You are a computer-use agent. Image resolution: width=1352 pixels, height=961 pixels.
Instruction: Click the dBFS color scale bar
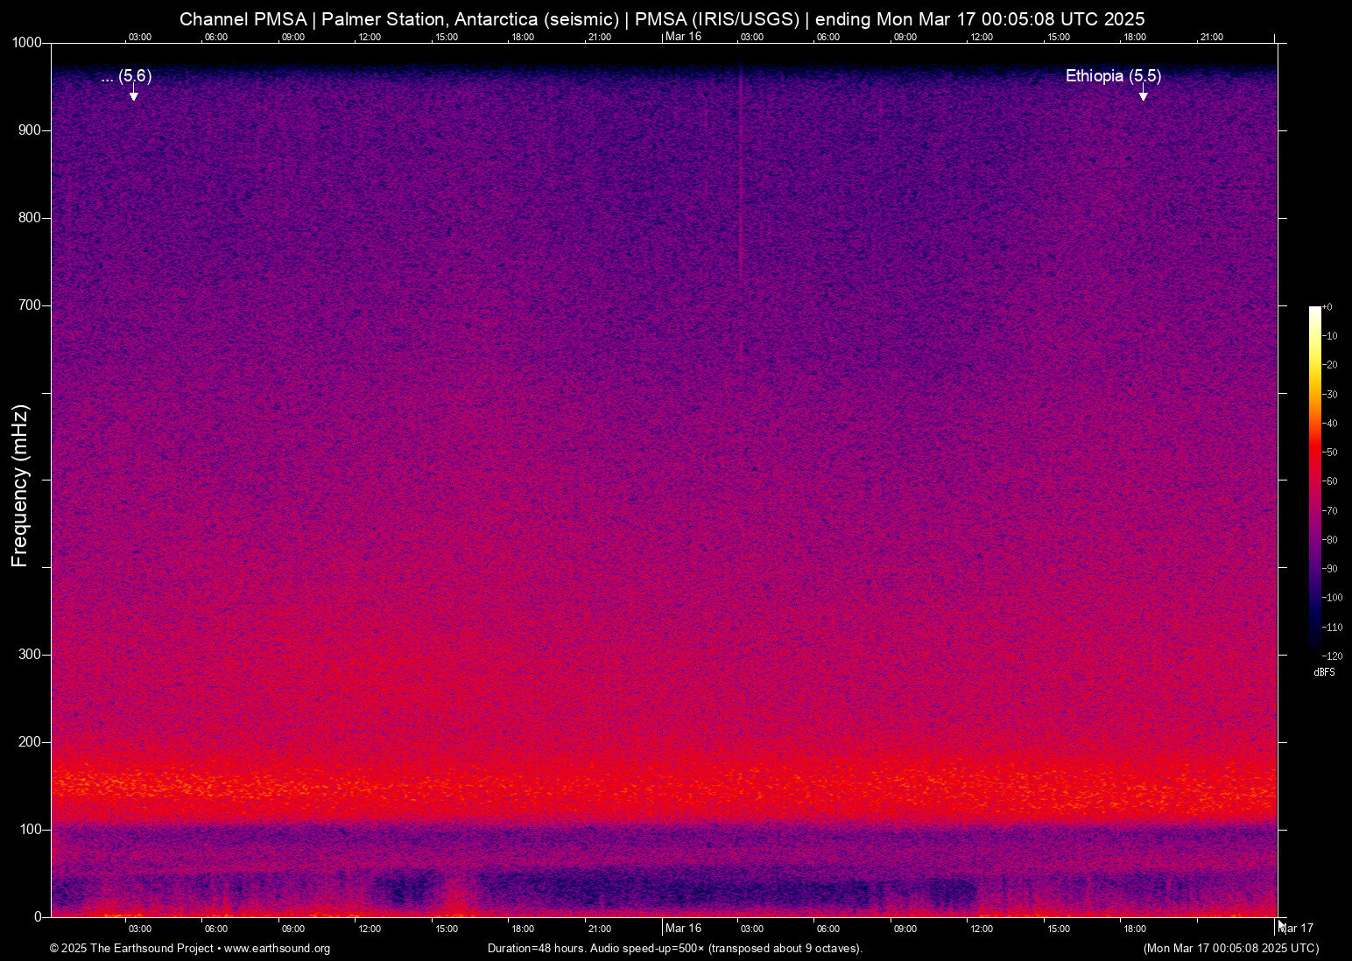[1314, 480]
